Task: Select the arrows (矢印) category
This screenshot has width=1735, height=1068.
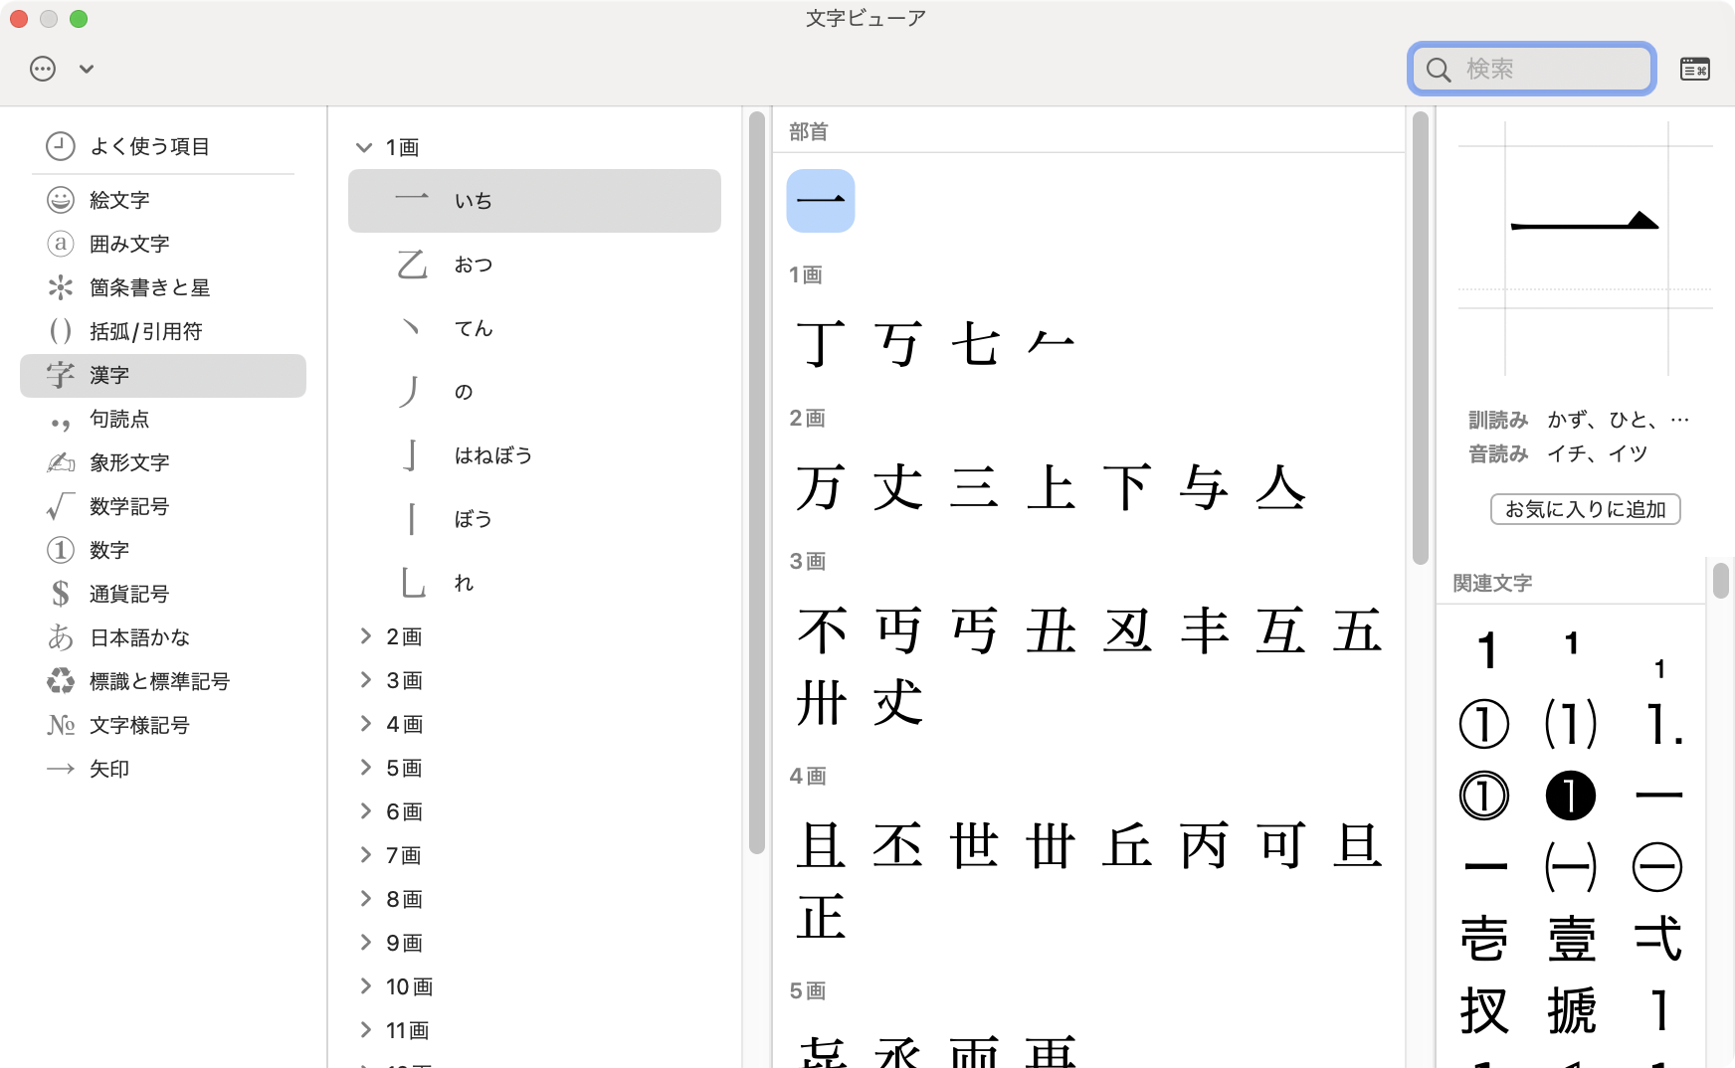Action: [x=109, y=769]
